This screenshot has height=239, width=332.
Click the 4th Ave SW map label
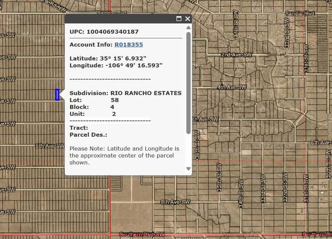pos(232,87)
